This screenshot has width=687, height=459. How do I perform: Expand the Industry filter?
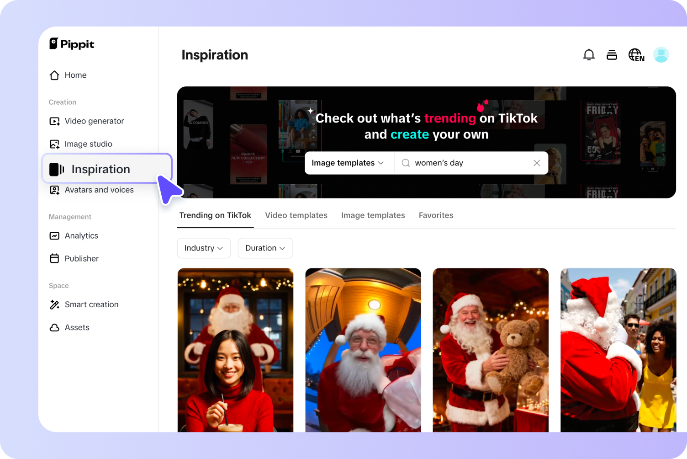click(204, 248)
